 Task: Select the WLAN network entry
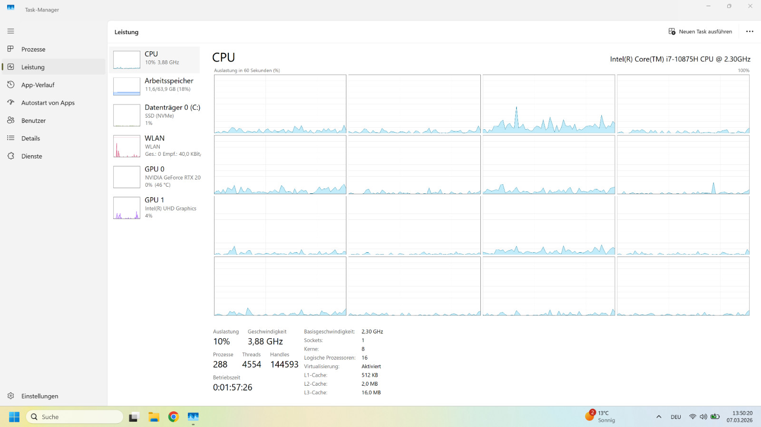click(156, 146)
